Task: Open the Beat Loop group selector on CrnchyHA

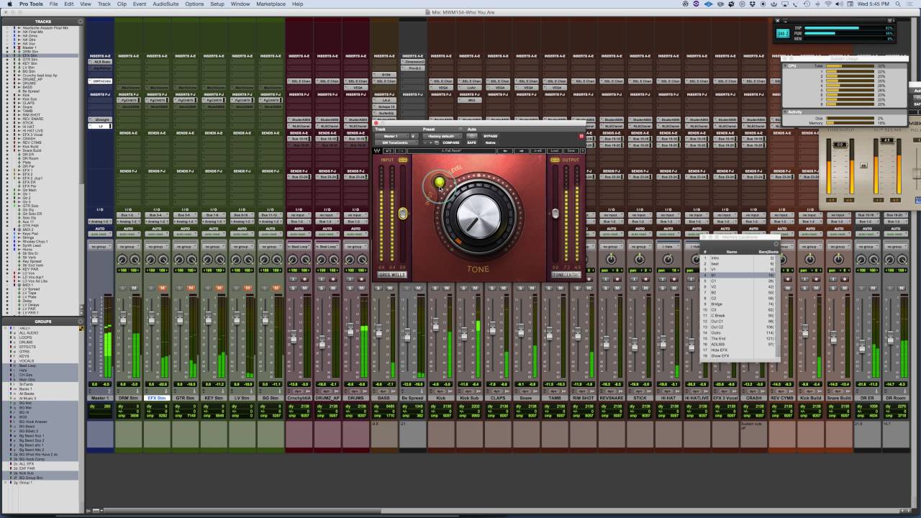Action: point(299,247)
